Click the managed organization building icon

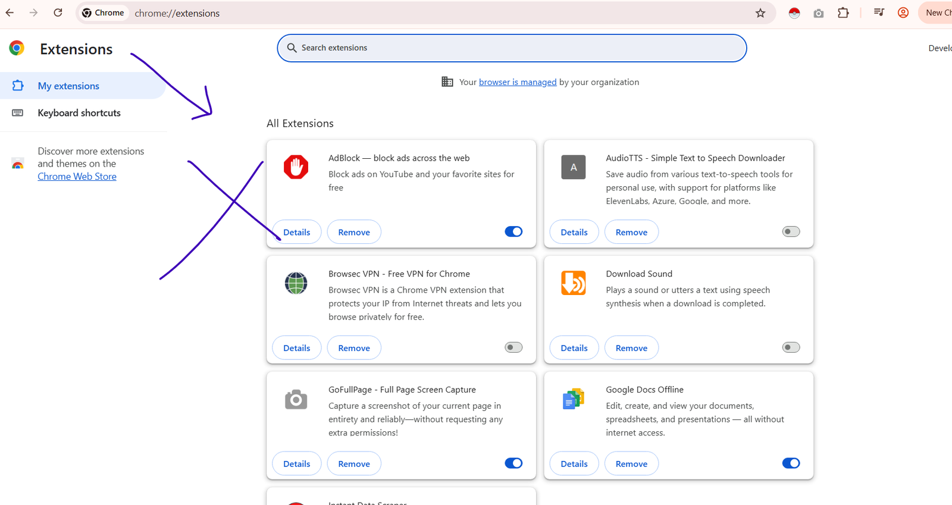pos(447,81)
